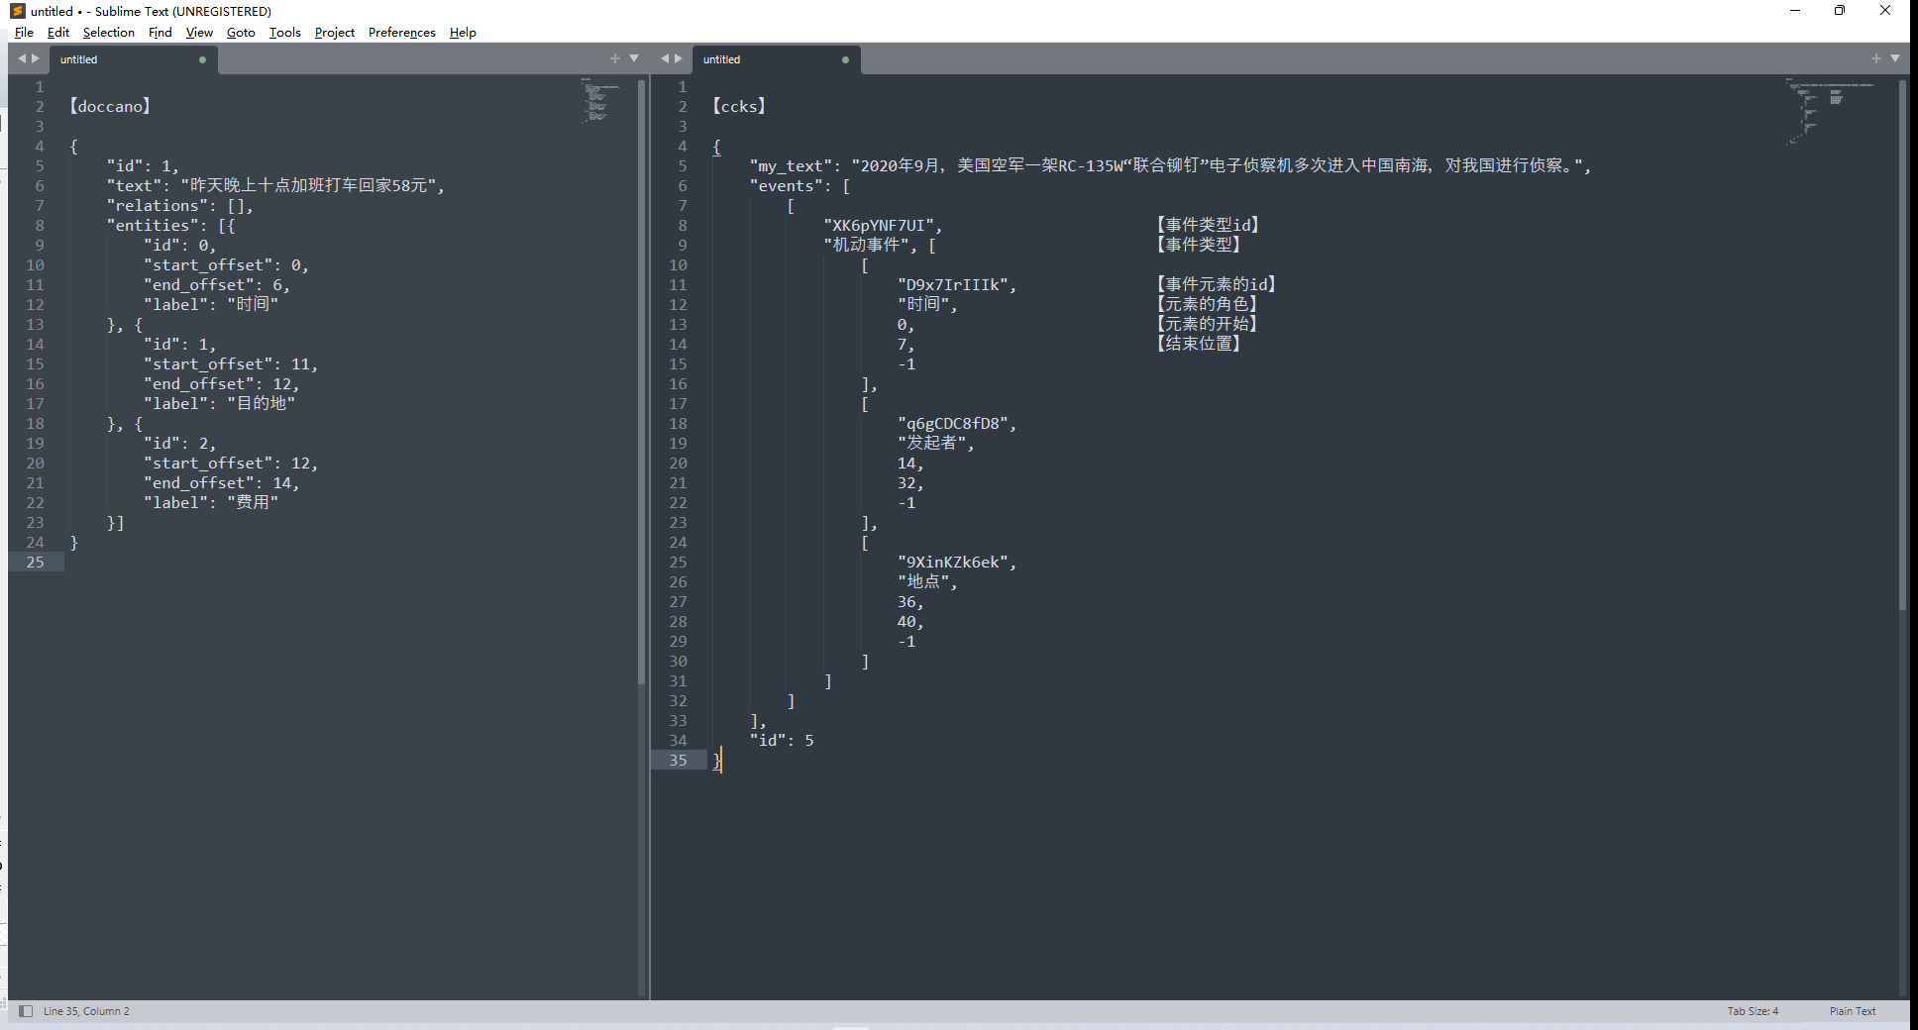Viewport: 1918px width, 1030px height.
Task: Place cursor on "label": "目的地" line
Action: coord(220,403)
